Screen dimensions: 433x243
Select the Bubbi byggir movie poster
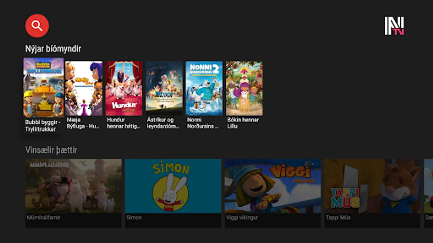pyautogui.click(x=44, y=87)
